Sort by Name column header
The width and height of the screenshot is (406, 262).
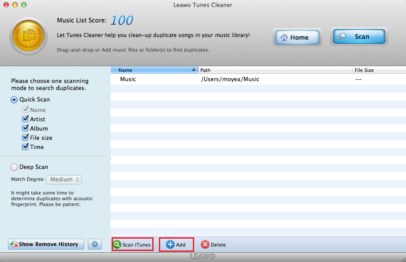coord(154,70)
